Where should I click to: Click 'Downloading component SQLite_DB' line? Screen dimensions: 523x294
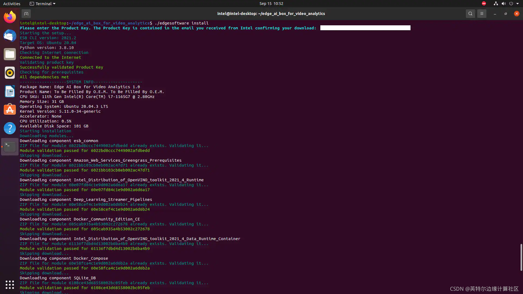pyautogui.click(x=58, y=278)
